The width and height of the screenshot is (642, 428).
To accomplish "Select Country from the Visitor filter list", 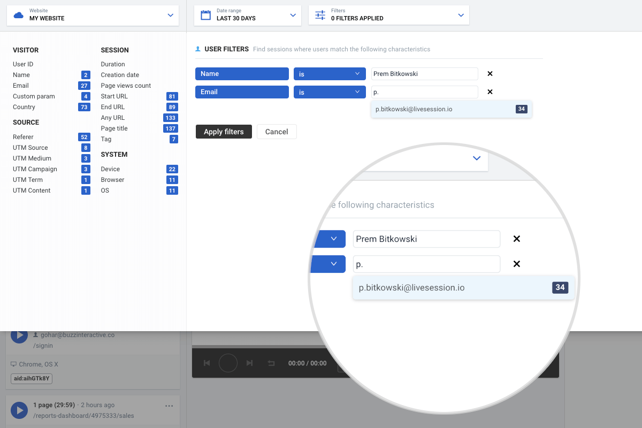I will [24, 107].
